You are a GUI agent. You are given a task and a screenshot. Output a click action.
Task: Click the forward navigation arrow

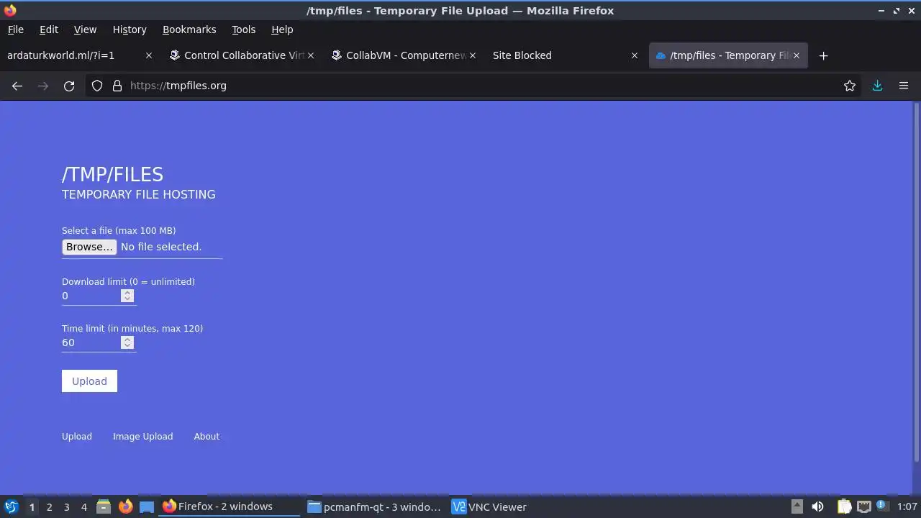(43, 86)
